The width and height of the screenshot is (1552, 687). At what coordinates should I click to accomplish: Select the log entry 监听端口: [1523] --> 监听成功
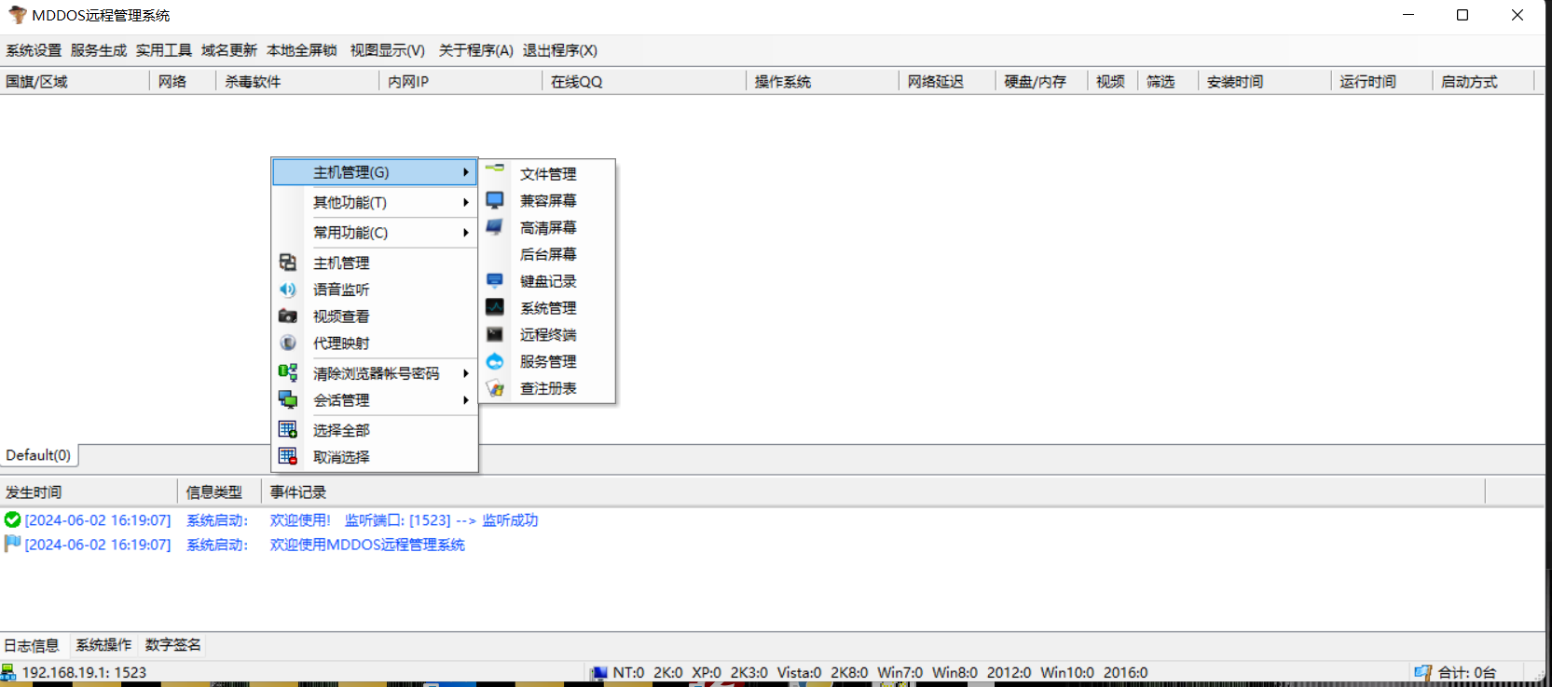(x=441, y=520)
